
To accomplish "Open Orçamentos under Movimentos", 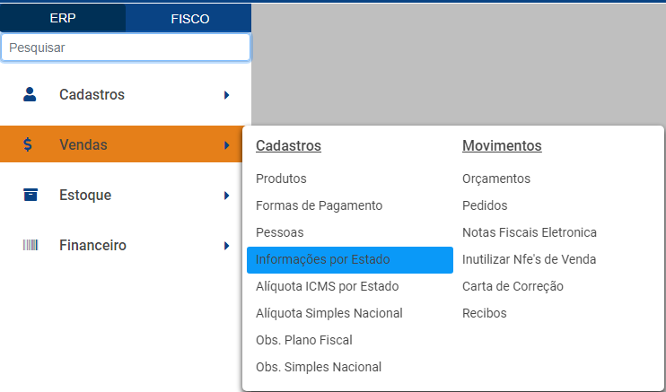I will click(x=496, y=179).
